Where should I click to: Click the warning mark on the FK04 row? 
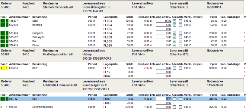244,76
